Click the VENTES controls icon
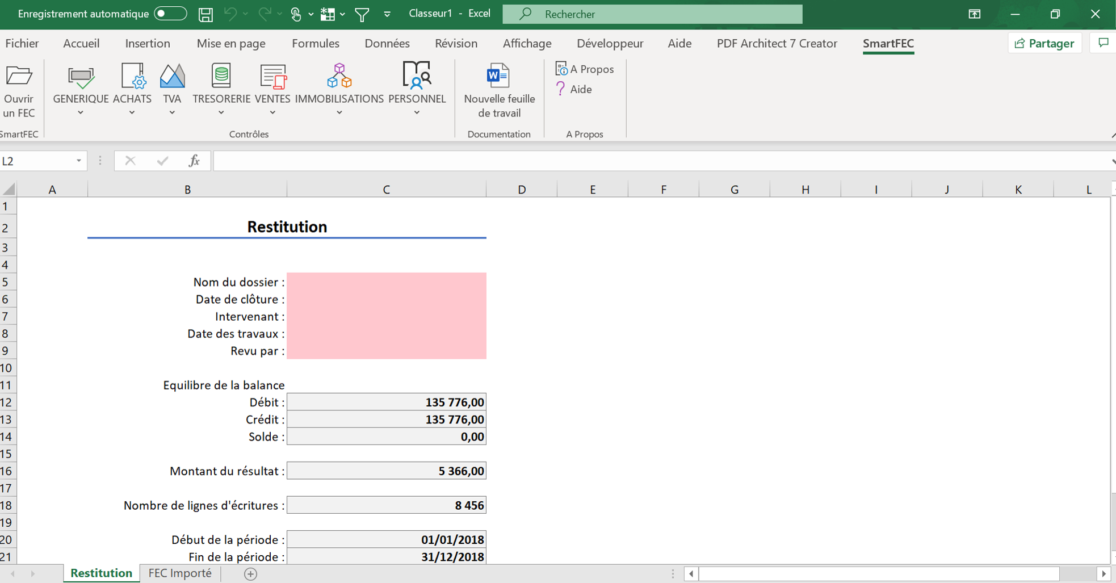 [272, 77]
